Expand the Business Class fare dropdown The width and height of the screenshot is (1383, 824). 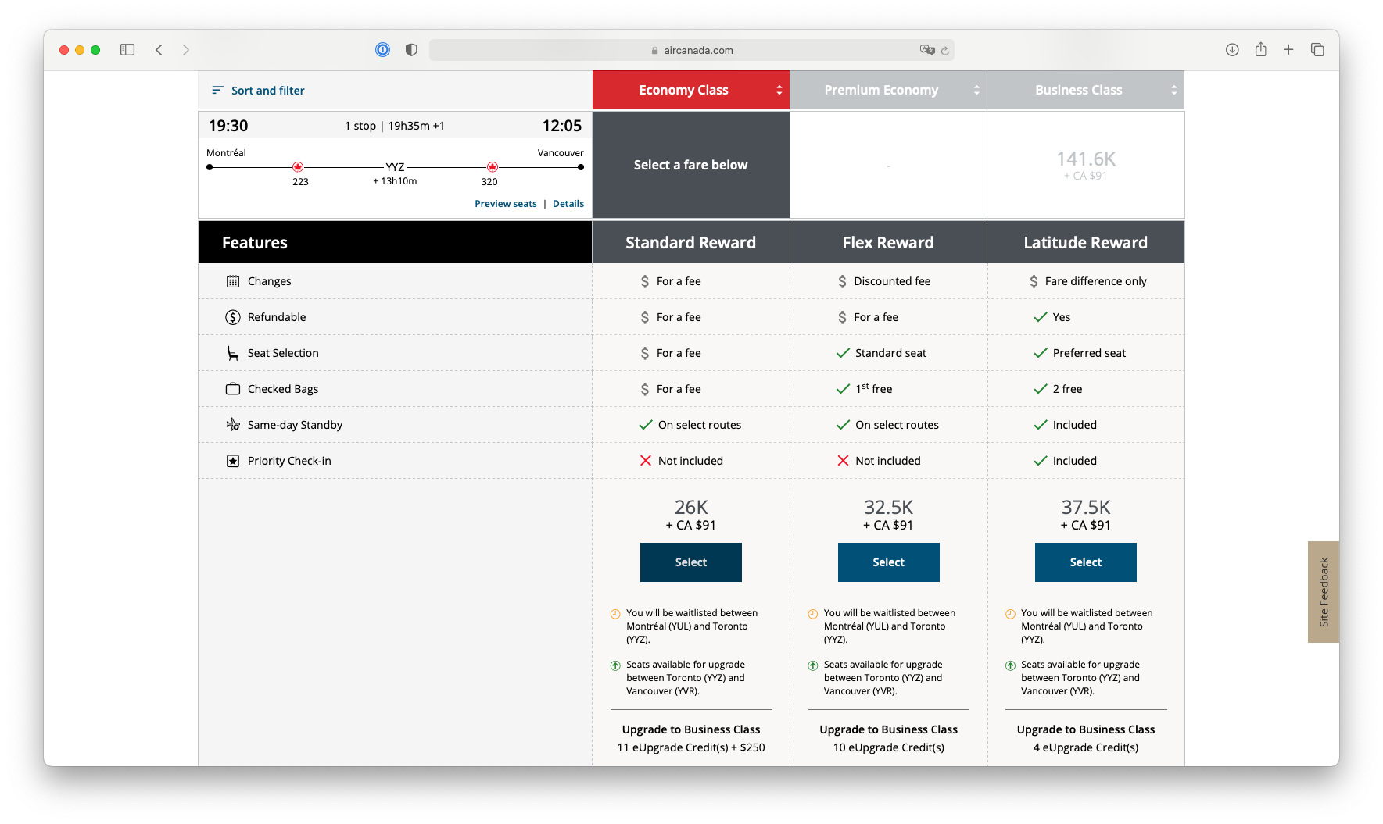1085,91
